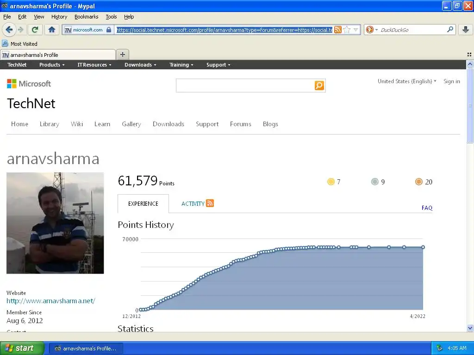Open a new tab with the plus button
Viewport: 474px width, 355px height.
[122, 55]
